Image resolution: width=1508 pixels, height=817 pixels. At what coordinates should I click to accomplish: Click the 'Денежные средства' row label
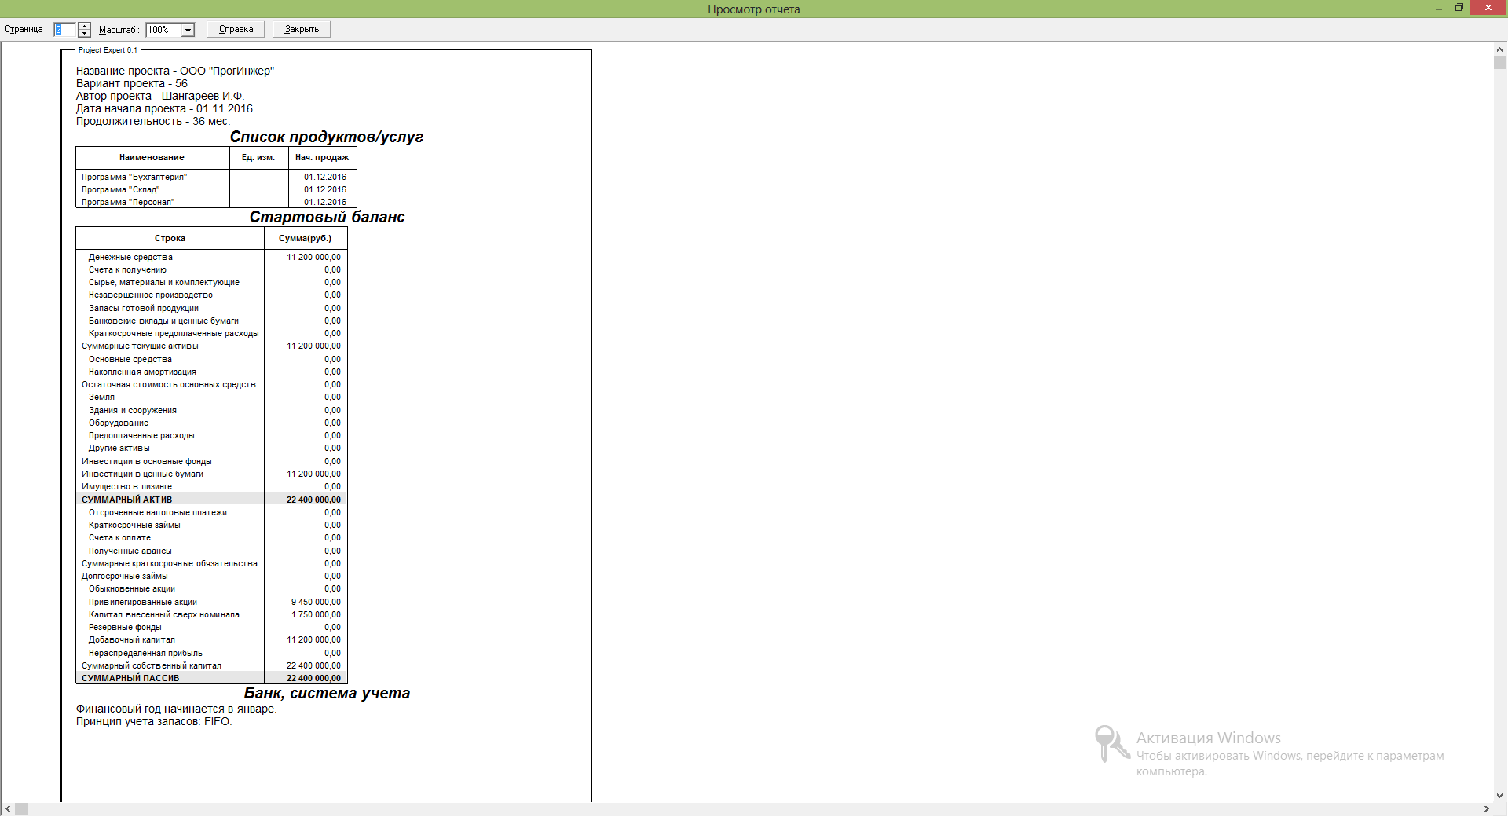[x=130, y=258]
